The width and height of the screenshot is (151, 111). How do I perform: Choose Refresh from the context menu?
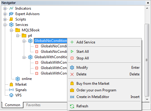click(104, 106)
